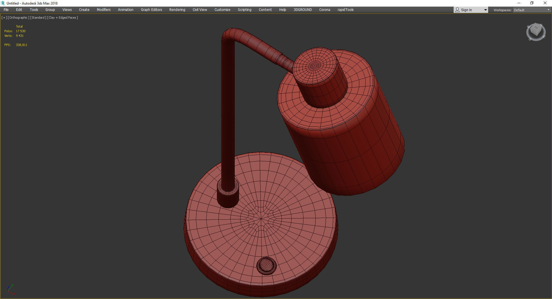Click the world axis tripod icon
This screenshot has height=299, width=552.
[11, 290]
